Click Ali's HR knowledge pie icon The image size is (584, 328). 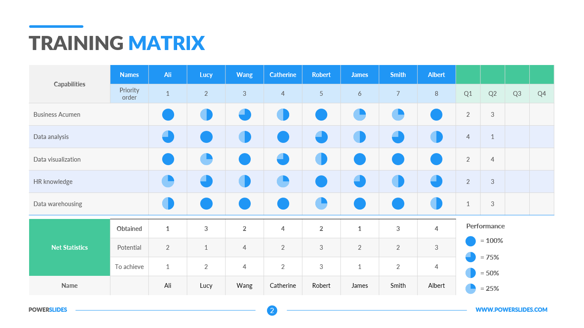(168, 181)
